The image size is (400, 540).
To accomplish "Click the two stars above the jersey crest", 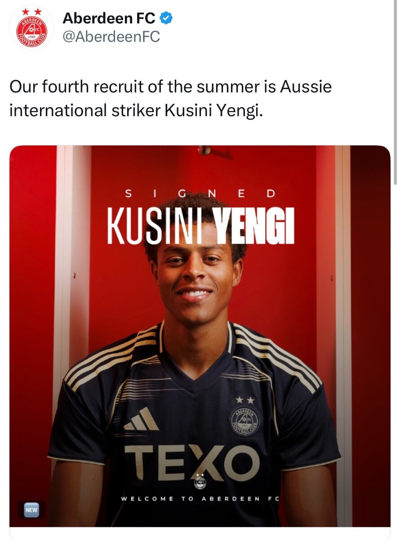I will click(245, 400).
